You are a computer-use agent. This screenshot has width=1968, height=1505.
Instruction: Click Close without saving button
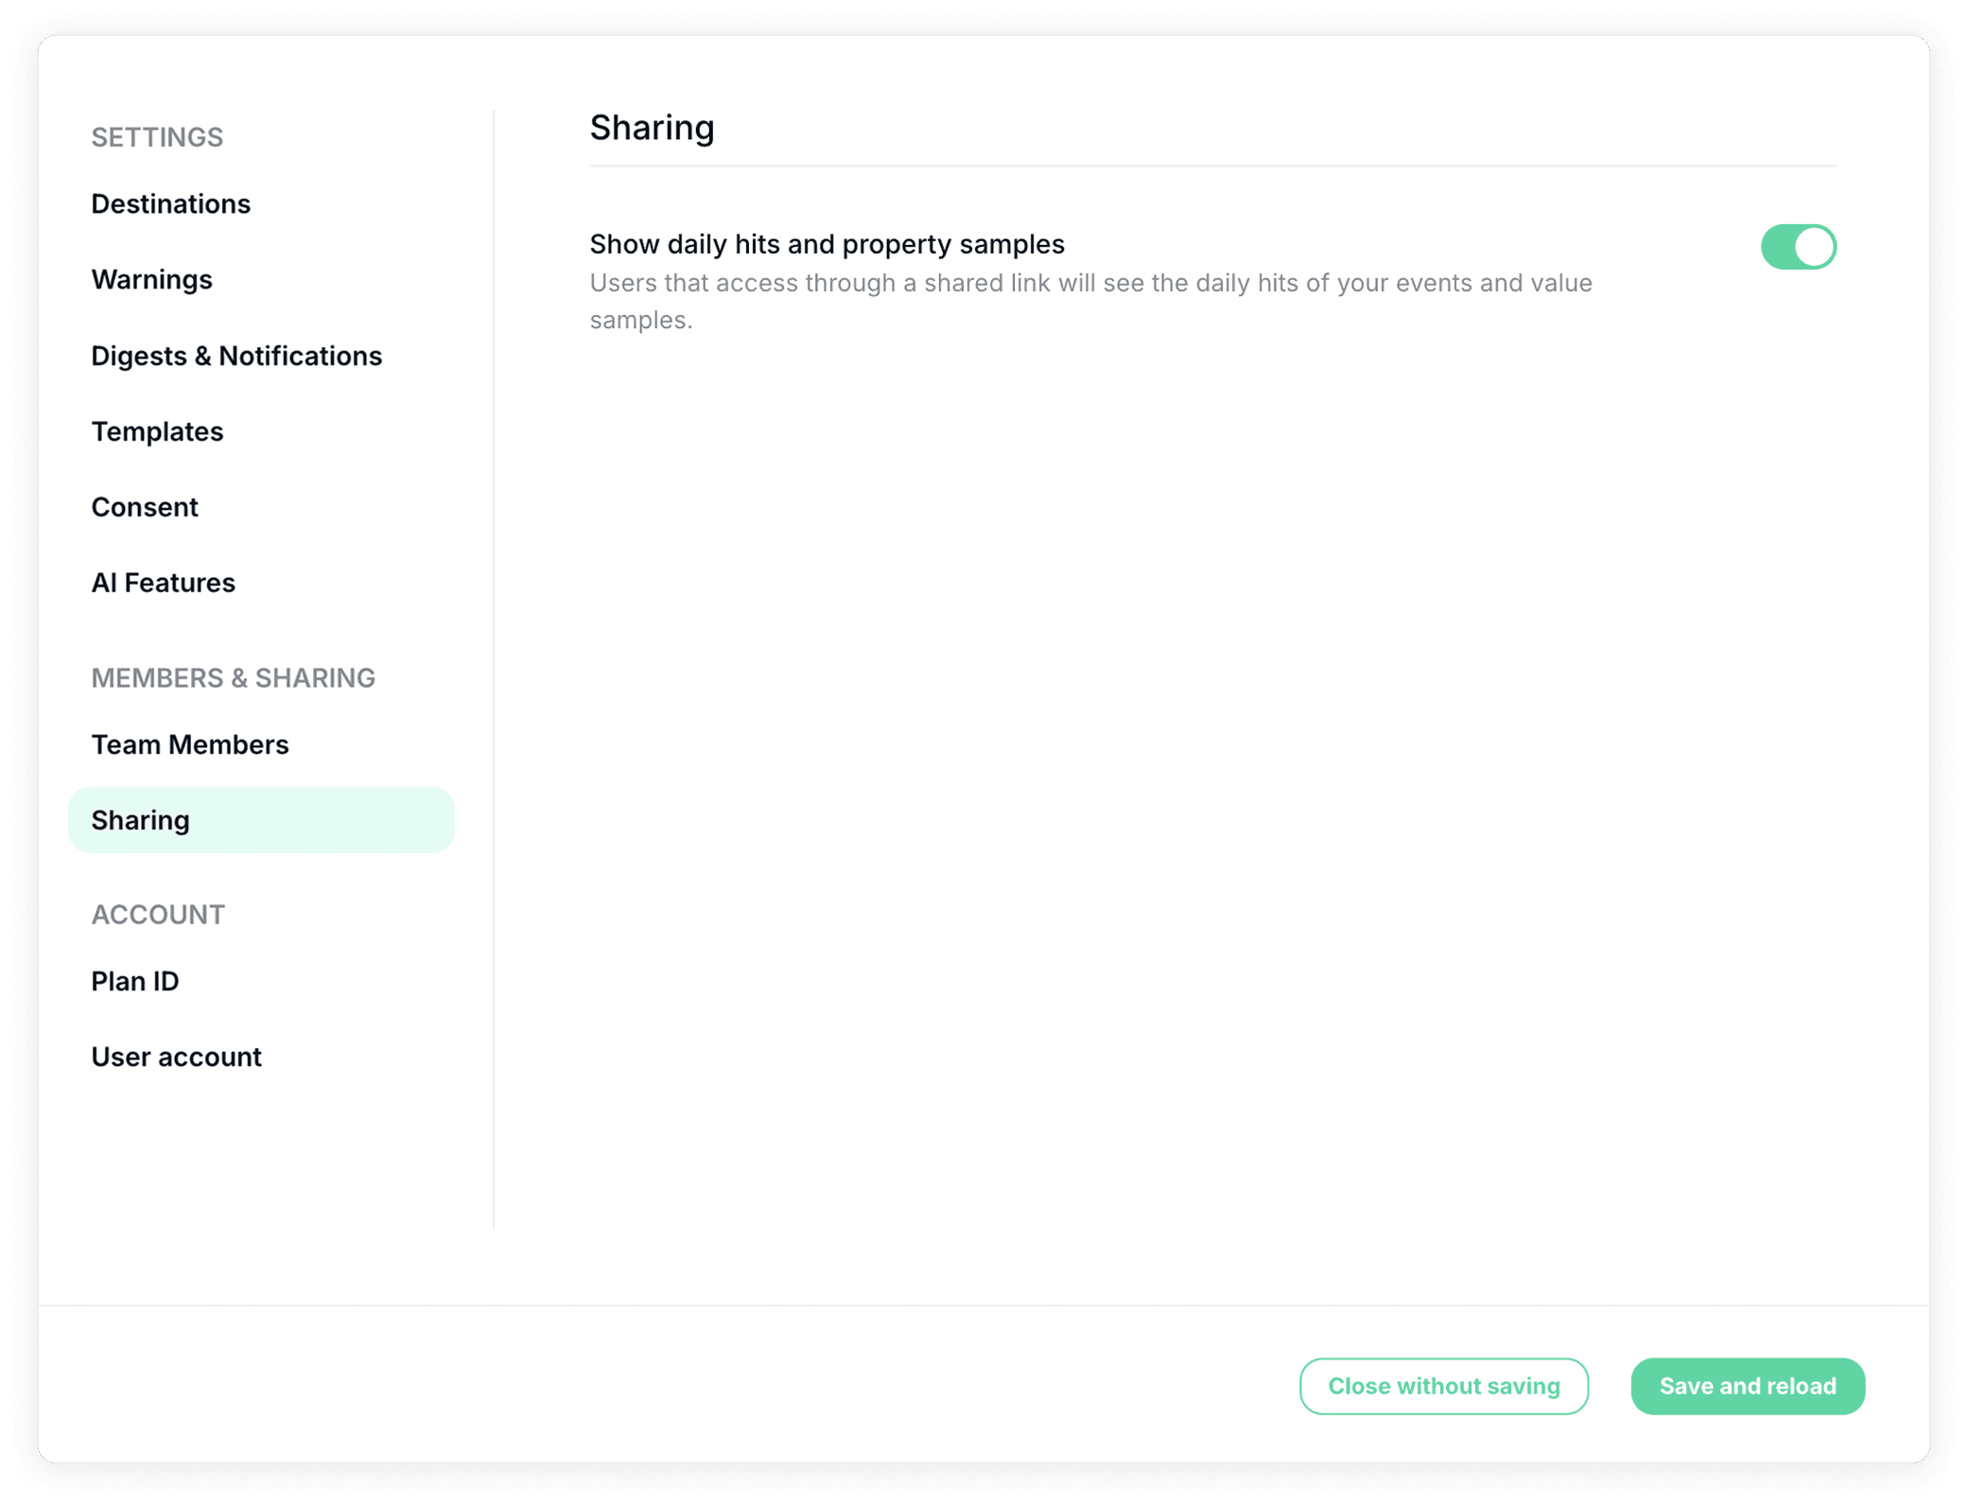tap(1443, 1386)
